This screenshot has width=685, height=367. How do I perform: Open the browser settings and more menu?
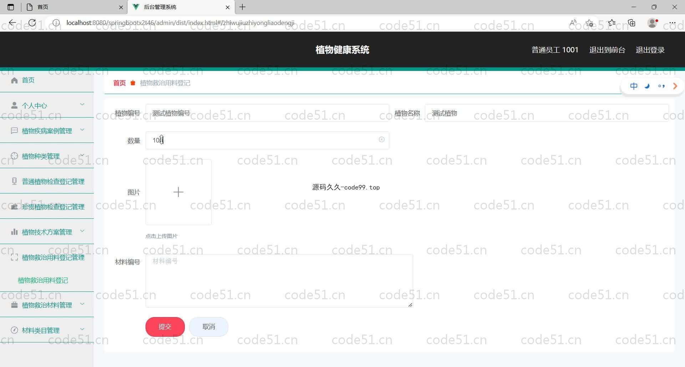point(673,23)
